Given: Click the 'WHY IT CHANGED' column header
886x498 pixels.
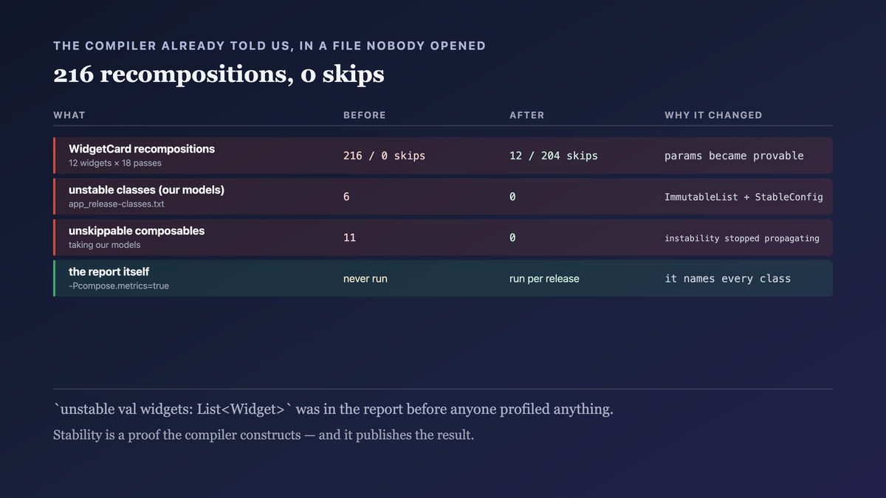Looking at the screenshot, I should (x=713, y=115).
